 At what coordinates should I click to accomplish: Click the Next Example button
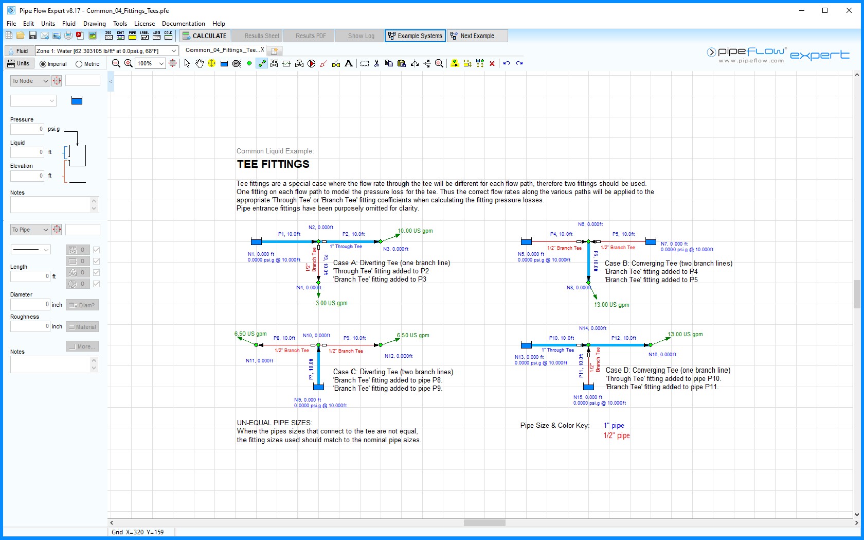477,36
